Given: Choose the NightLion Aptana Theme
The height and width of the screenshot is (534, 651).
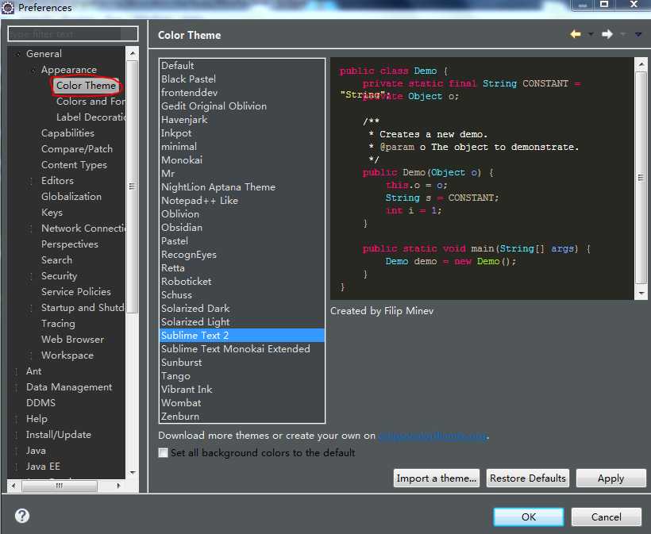Looking at the screenshot, I should click(x=242, y=187).
